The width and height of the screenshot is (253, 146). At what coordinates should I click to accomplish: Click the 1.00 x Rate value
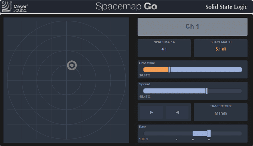[x=144, y=139]
